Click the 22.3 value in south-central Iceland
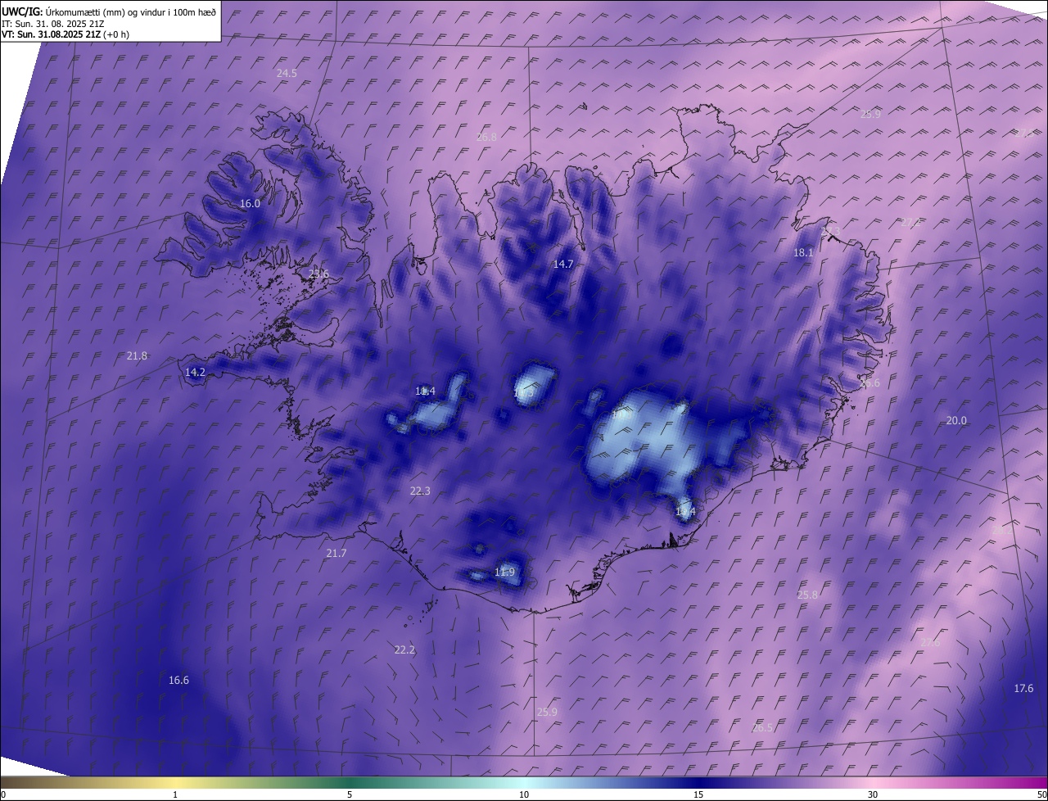 coord(420,491)
